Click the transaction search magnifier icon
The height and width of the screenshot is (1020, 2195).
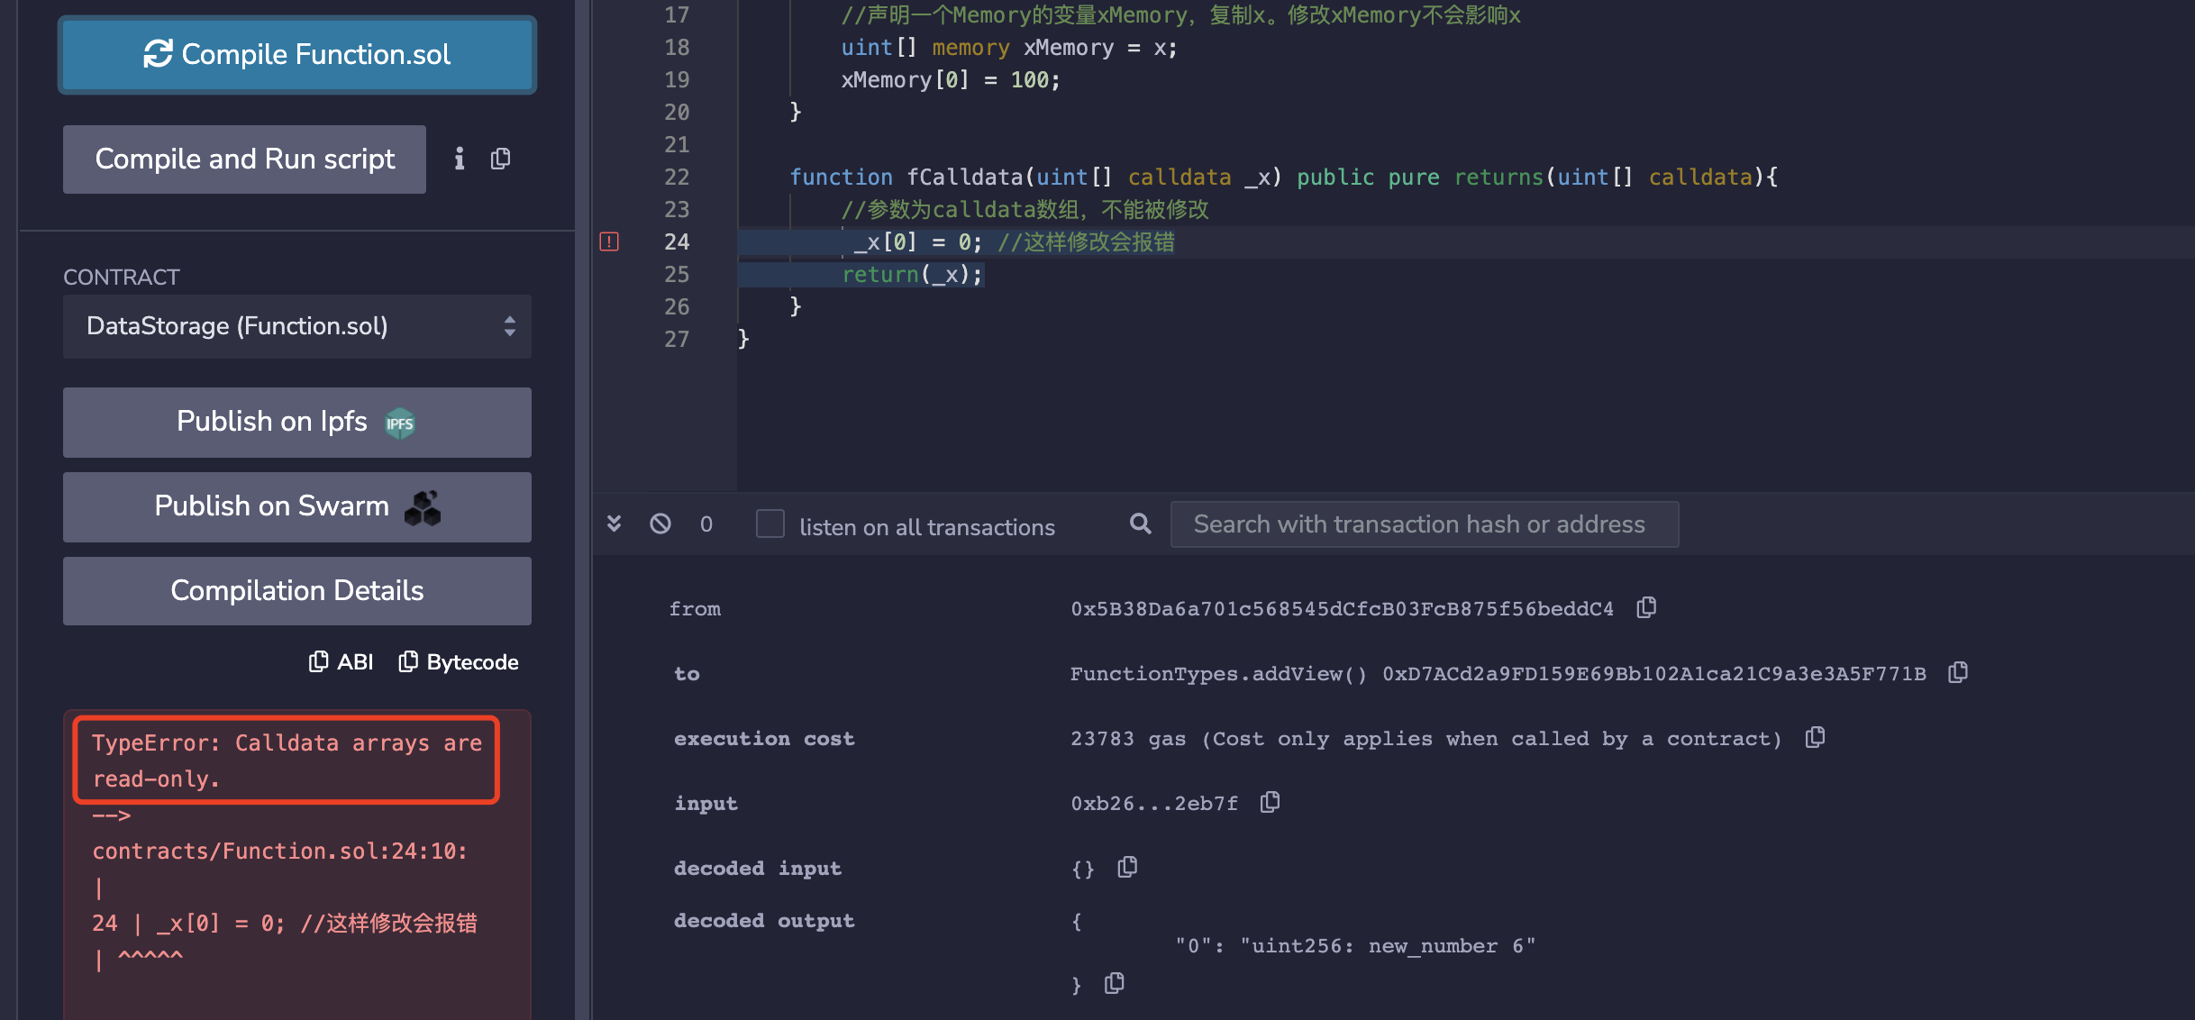point(1140,524)
